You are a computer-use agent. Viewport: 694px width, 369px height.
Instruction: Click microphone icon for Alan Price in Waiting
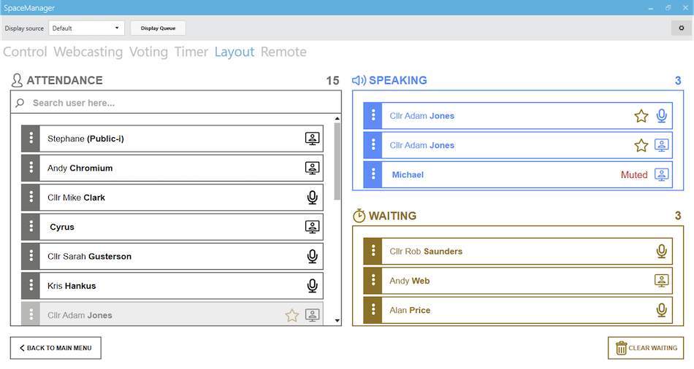[x=661, y=310]
